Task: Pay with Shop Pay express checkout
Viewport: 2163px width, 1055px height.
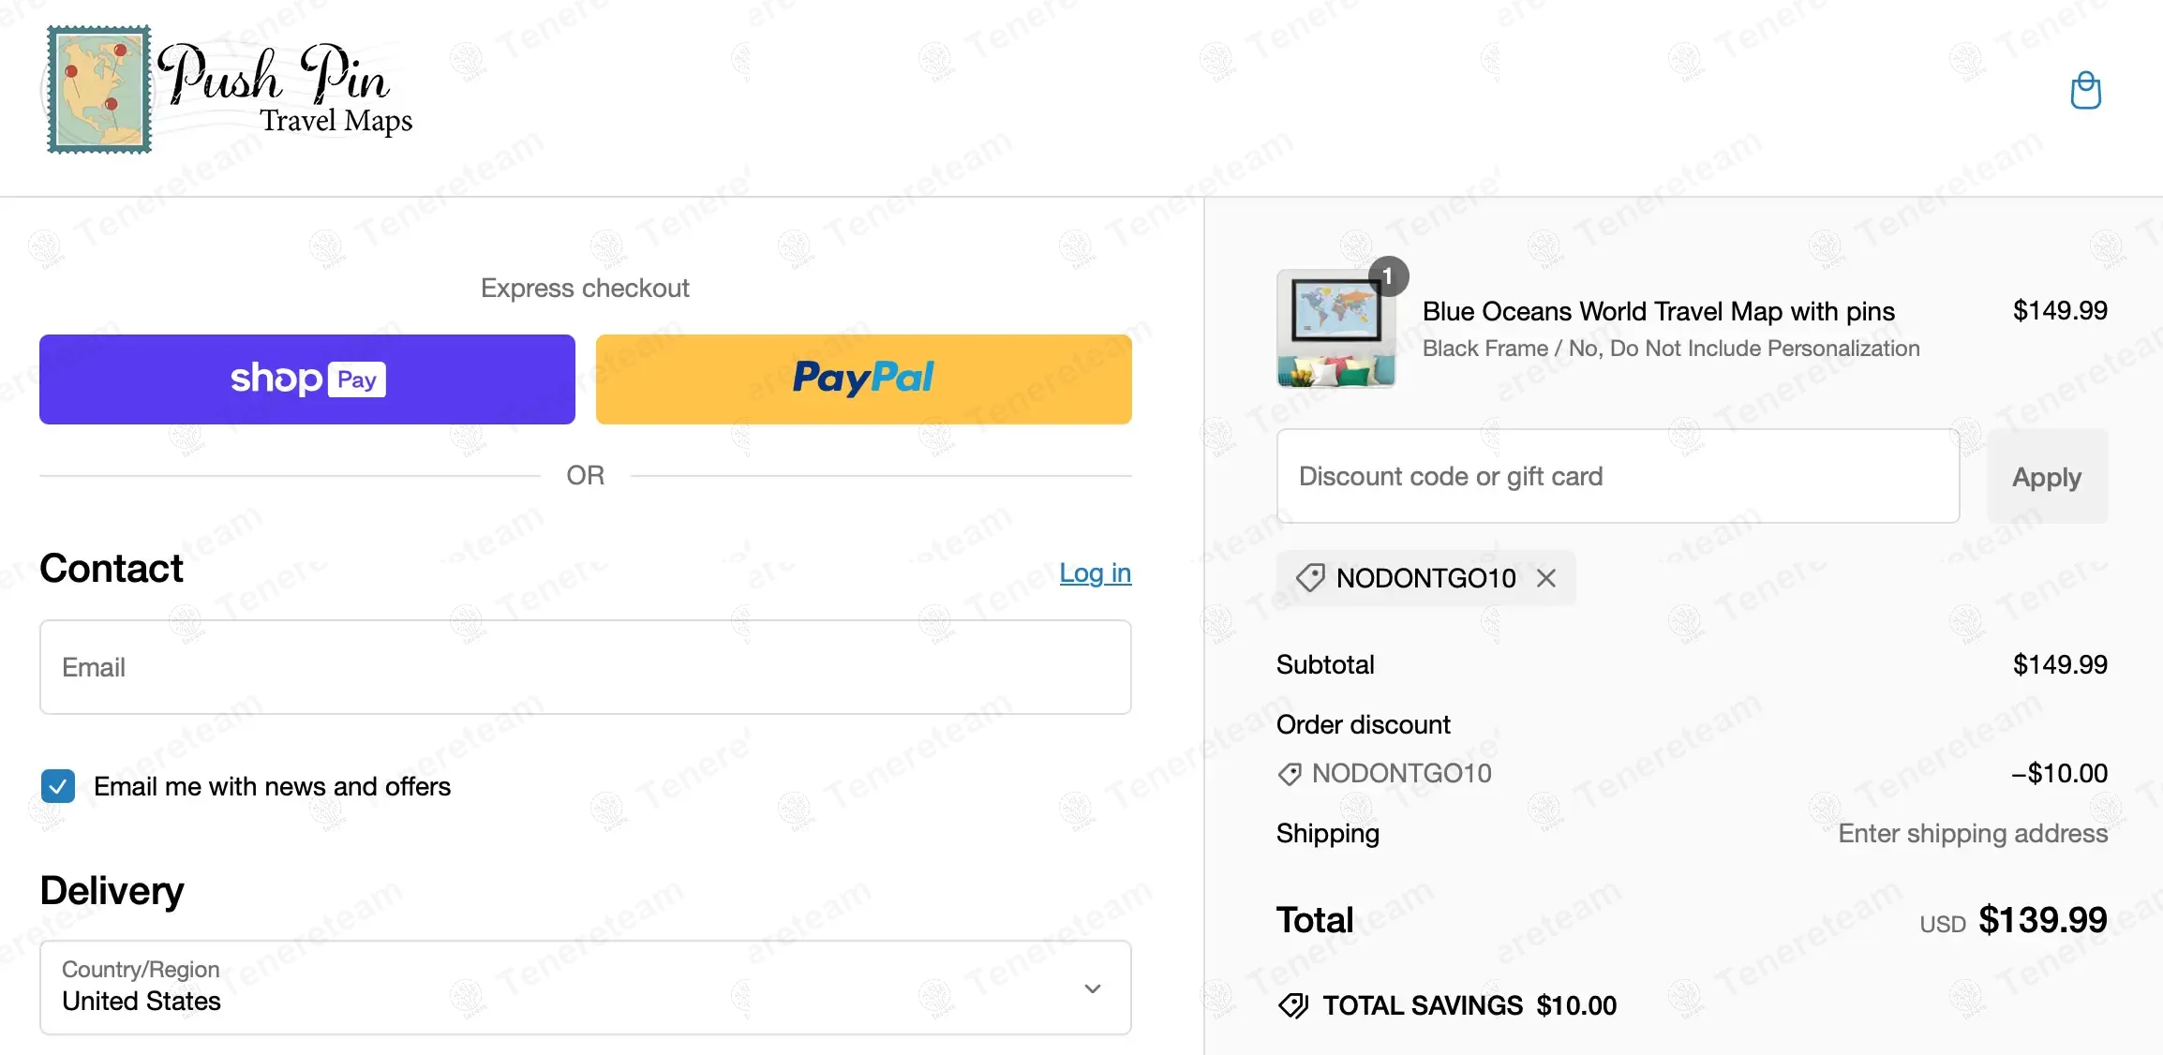Action: (x=307, y=379)
